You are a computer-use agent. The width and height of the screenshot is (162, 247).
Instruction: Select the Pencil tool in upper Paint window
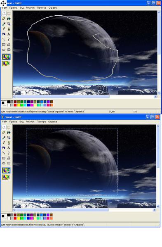coord(4,29)
